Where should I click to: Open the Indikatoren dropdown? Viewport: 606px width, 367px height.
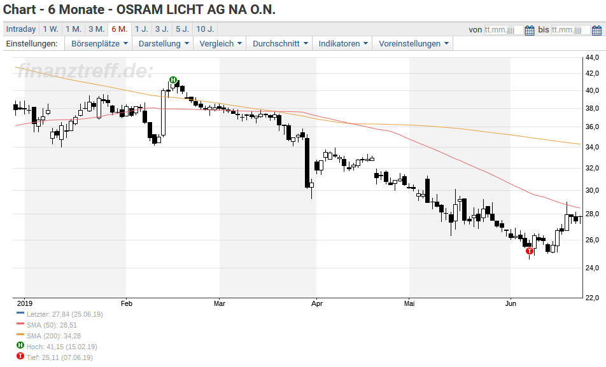coord(343,44)
